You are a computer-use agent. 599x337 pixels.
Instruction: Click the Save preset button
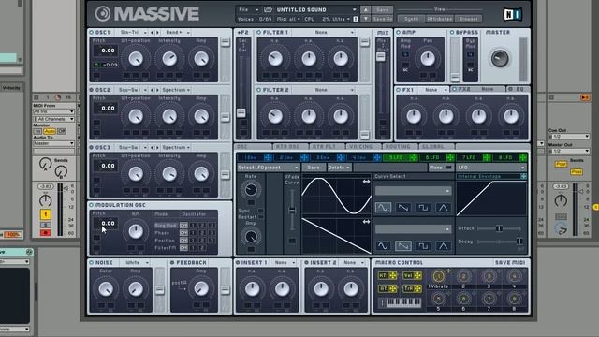point(382,10)
